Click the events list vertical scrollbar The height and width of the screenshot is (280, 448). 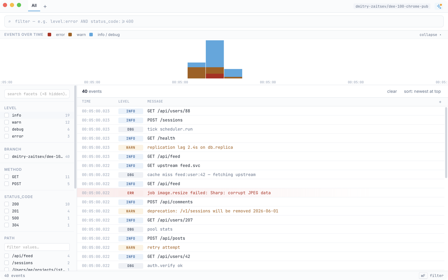pos(446,143)
